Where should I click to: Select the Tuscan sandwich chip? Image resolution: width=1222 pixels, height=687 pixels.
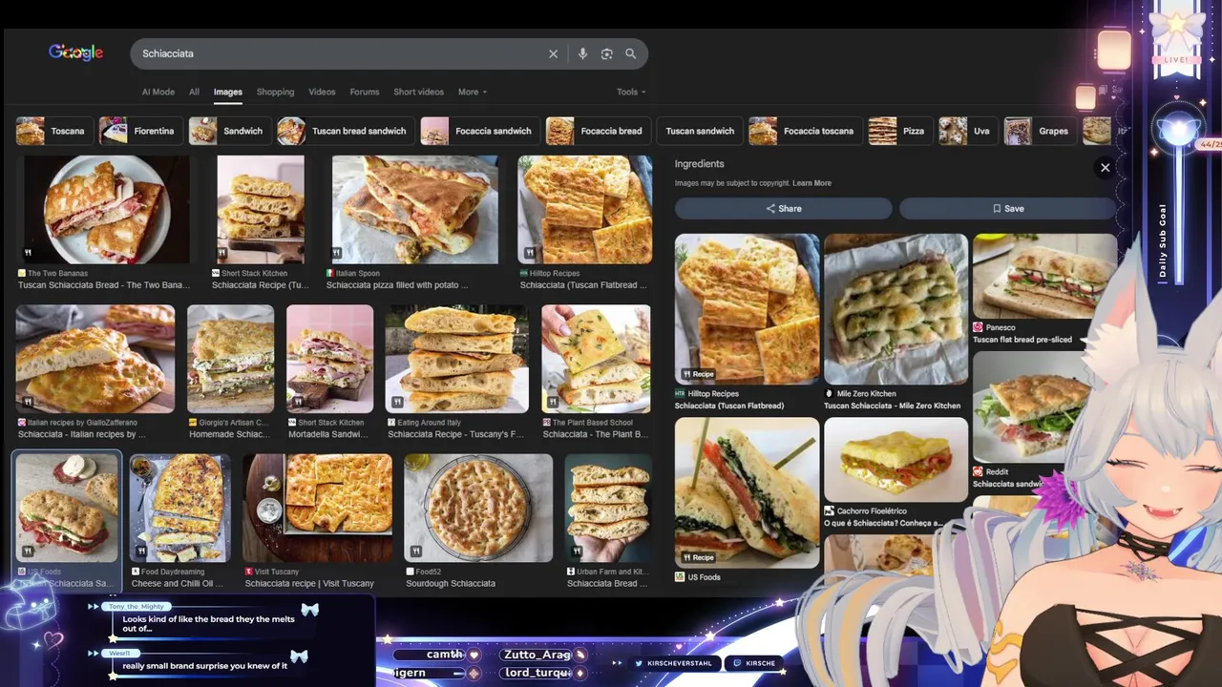[x=700, y=131]
